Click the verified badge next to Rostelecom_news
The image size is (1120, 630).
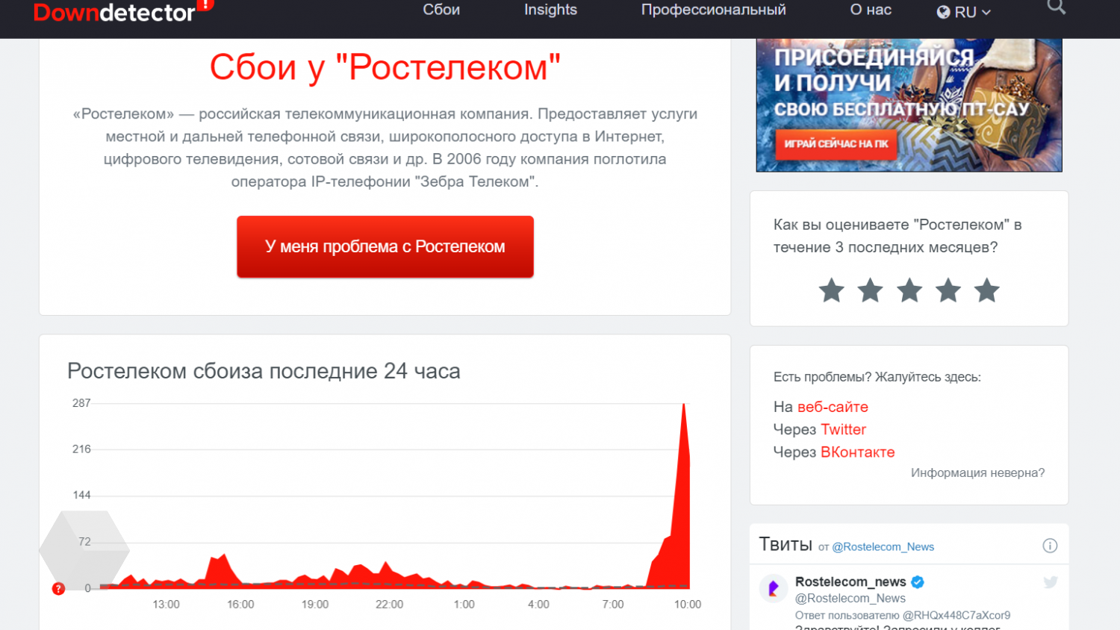point(918,582)
